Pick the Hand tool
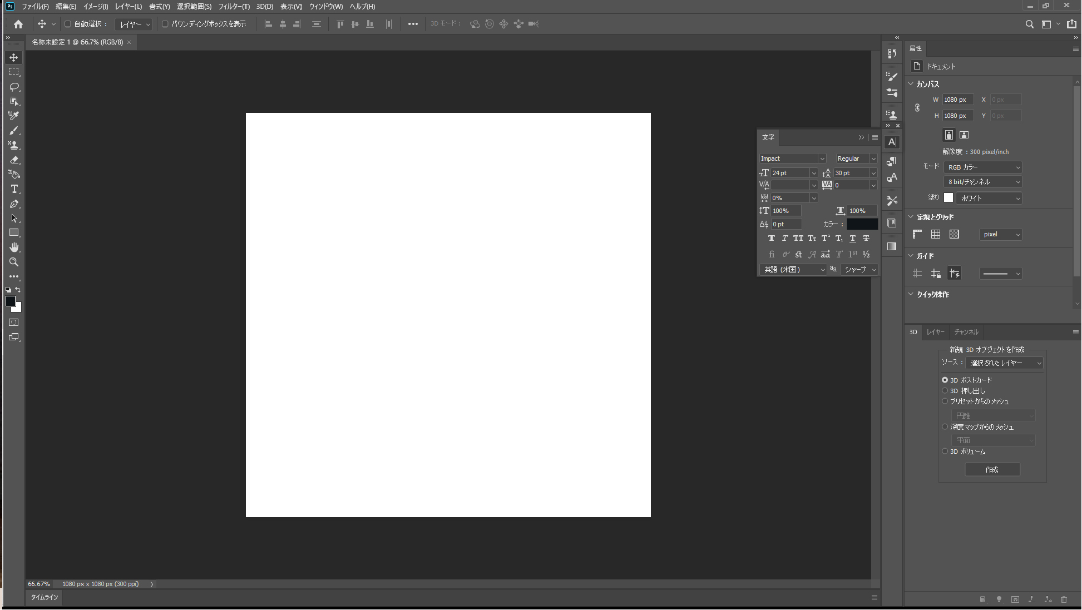 pyautogui.click(x=14, y=247)
